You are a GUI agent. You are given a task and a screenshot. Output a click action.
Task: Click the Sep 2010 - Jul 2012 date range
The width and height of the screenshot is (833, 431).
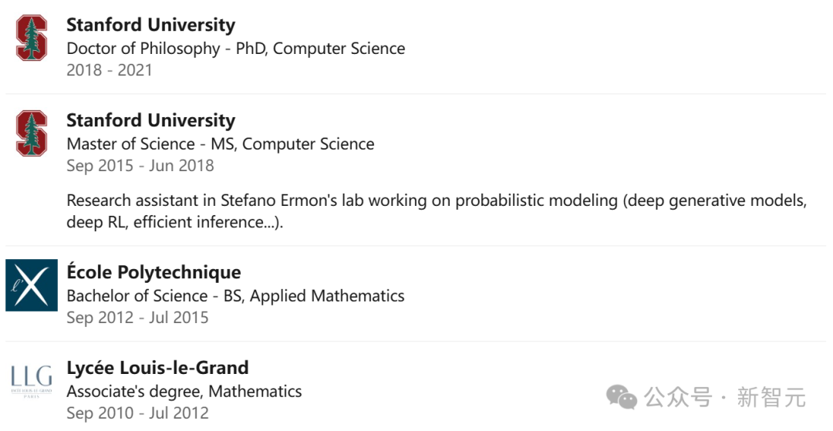(137, 413)
